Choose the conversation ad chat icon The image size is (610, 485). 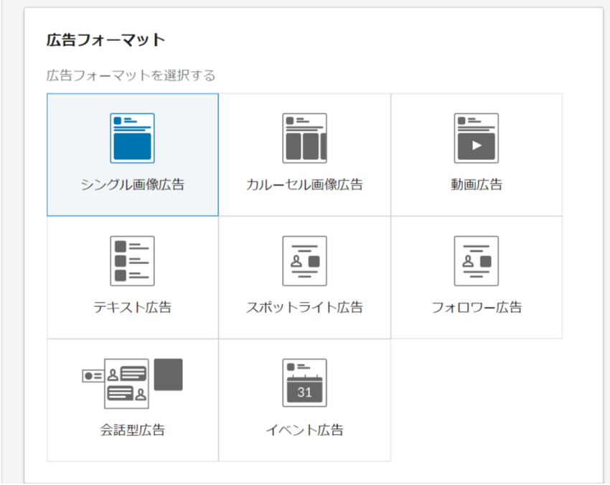[x=126, y=384]
